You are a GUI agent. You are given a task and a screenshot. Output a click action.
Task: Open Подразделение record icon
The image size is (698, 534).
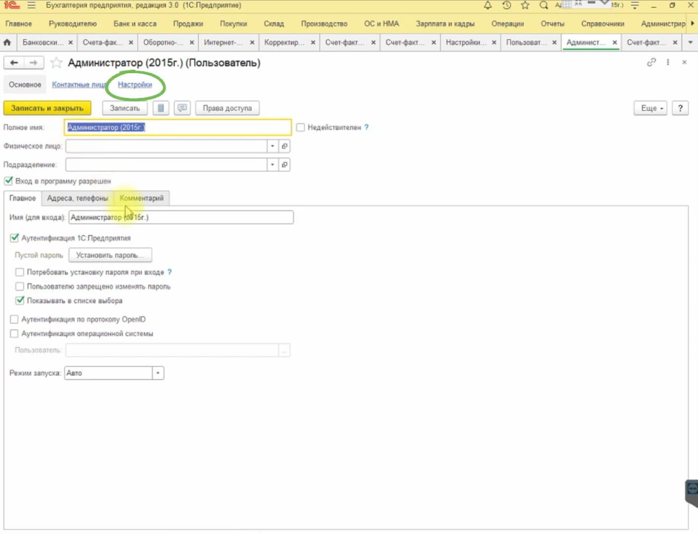click(x=285, y=165)
